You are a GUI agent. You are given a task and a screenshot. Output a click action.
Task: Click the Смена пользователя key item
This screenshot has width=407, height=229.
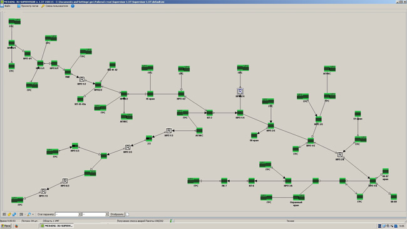click(54, 6)
